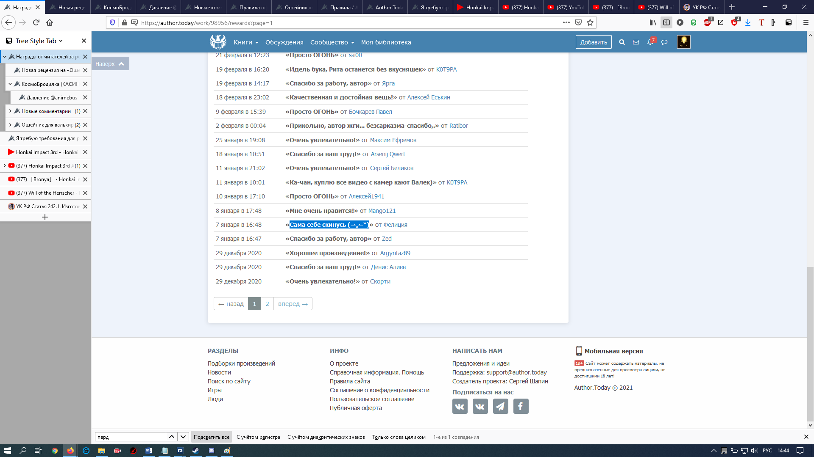Go to page 2 of rewards
Image resolution: width=814 pixels, height=457 pixels.
click(x=267, y=304)
